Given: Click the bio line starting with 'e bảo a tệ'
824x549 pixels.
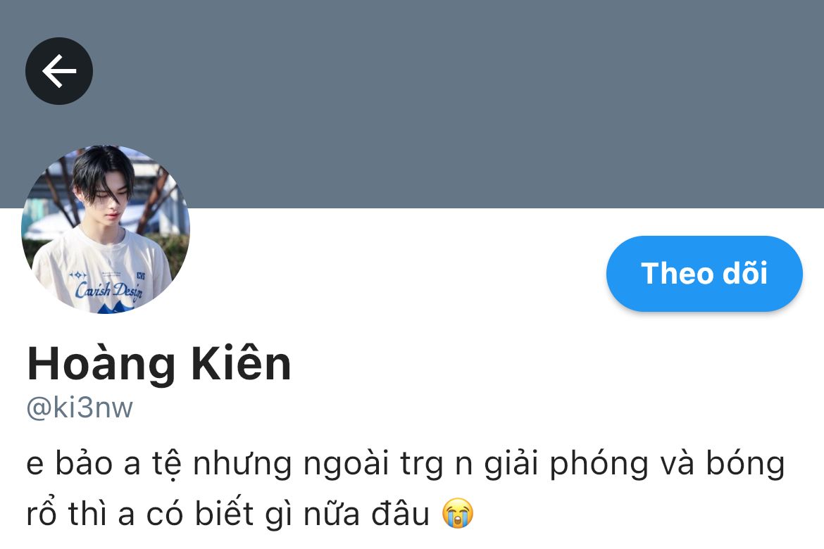Looking at the screenshot, I should [406, 464].
